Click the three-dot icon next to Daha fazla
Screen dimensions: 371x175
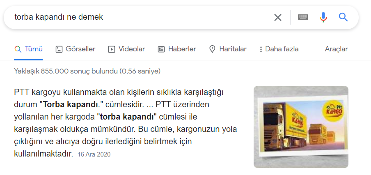click(x=261, y=49)
